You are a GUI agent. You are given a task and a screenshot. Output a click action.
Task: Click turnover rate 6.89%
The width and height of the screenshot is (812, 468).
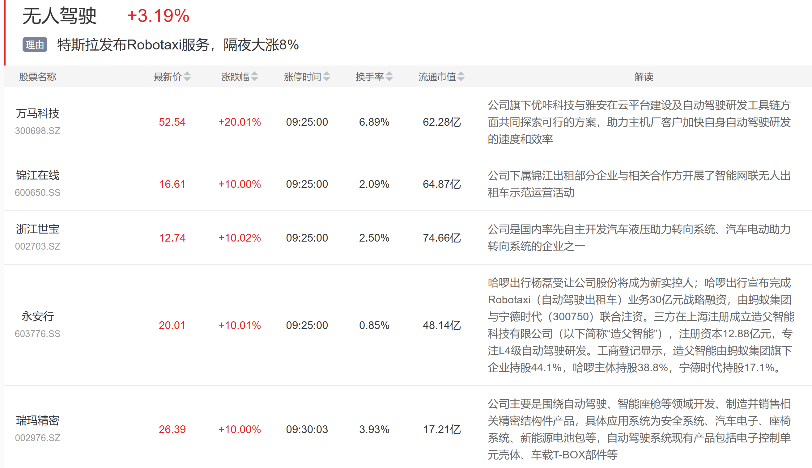tap(374, 122)
